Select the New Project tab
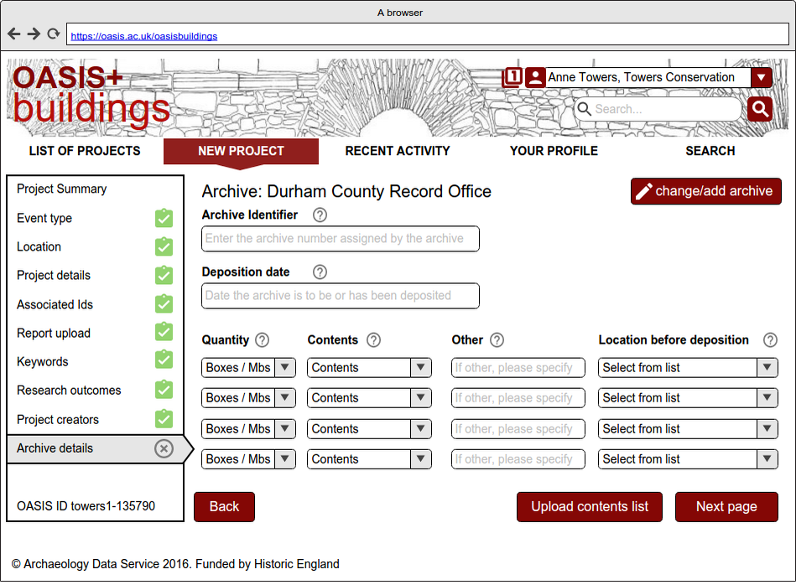The width and height of the screenshot is (796, 585). pyautogui.click(x=241, y=151)
